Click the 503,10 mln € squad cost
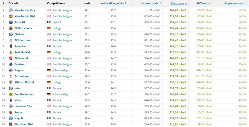249x127 pixels. [178, 46]
